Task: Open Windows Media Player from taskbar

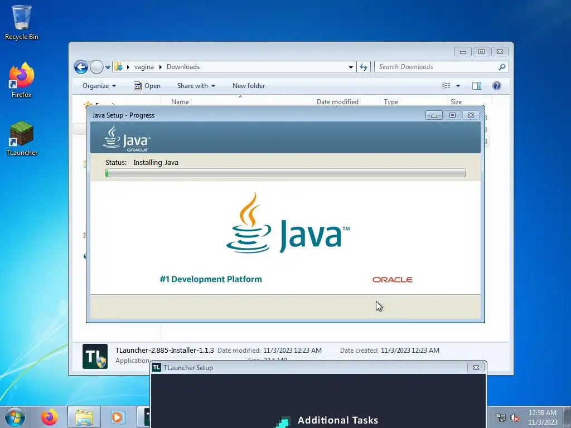Action: [118, 417]
